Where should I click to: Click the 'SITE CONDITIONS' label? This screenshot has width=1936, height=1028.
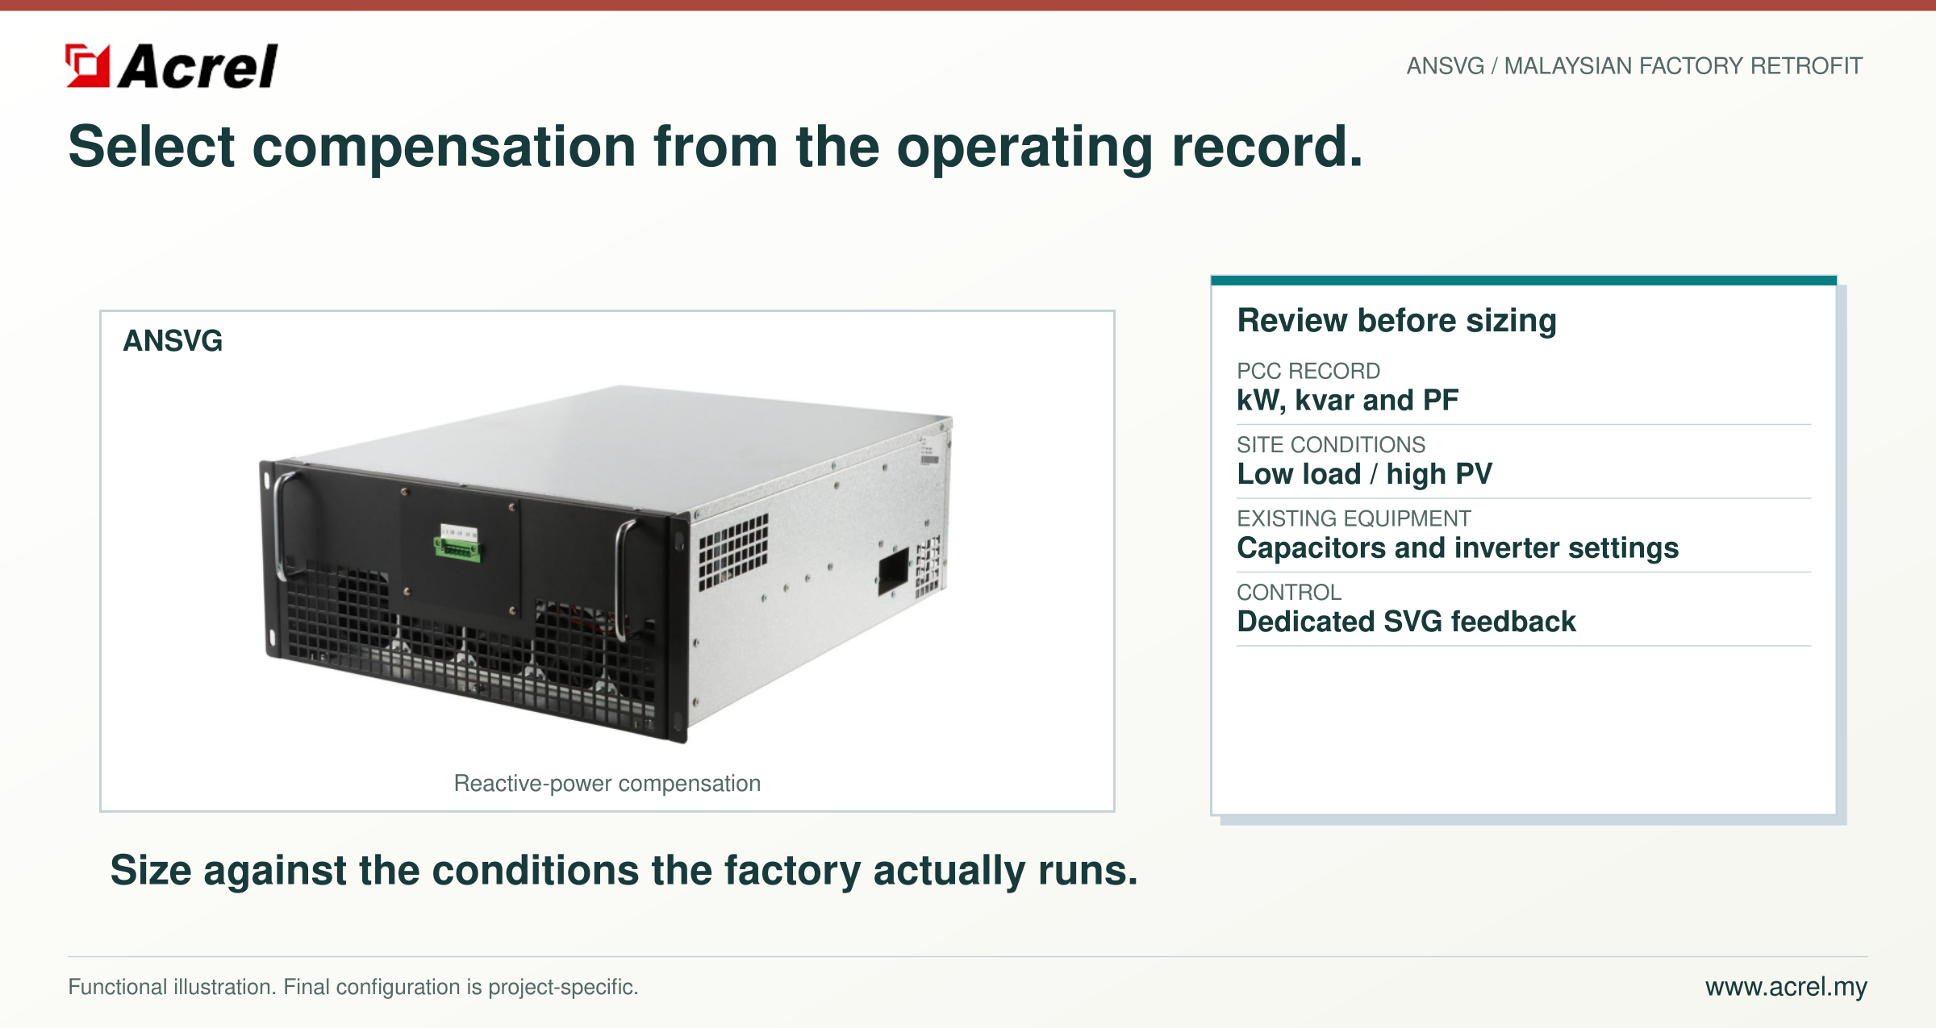click(1331, 444)
